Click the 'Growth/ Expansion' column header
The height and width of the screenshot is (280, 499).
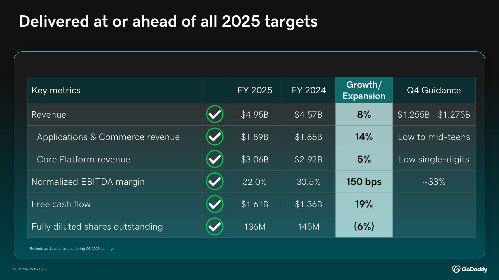[x=364, y=90]
